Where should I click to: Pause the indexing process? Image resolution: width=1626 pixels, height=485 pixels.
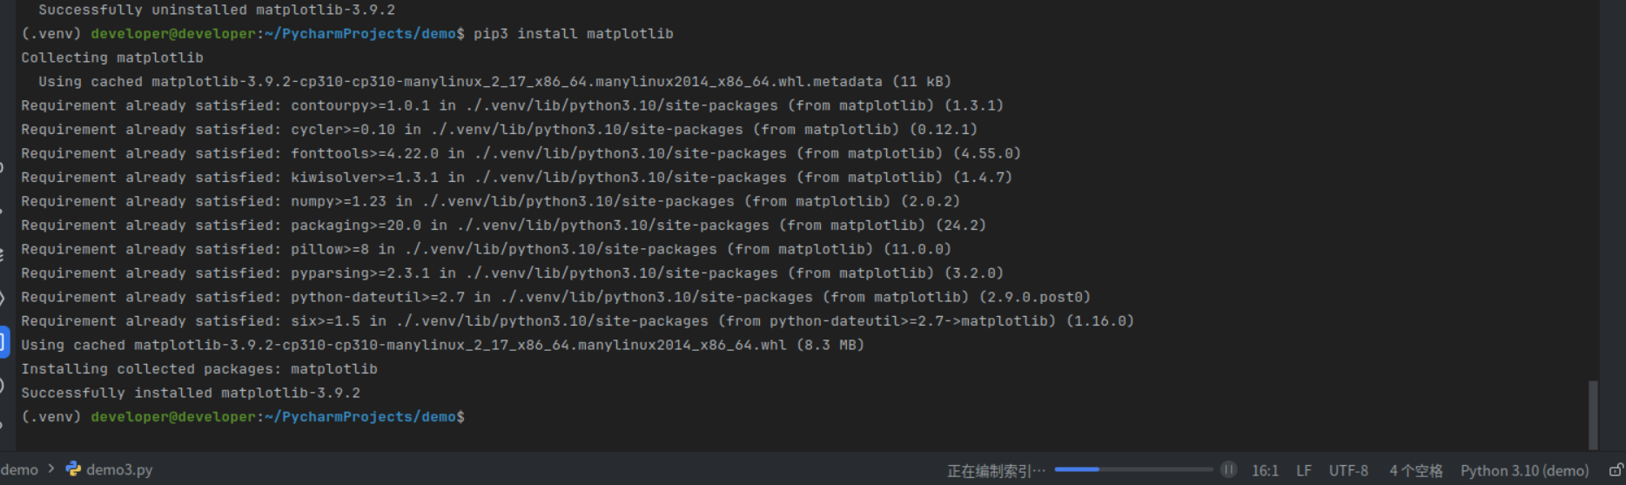pos(1228,469)
